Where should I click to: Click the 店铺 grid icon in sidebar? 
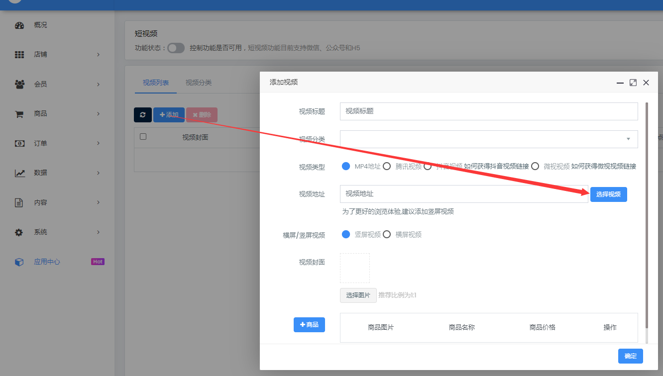(19, 55)
